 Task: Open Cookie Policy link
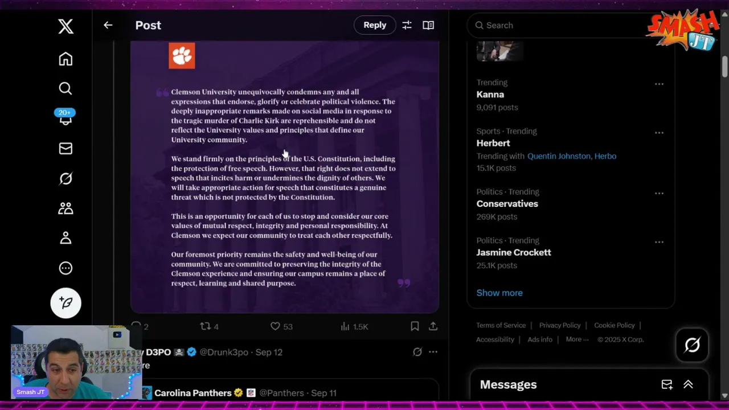(x=615, y=325)
